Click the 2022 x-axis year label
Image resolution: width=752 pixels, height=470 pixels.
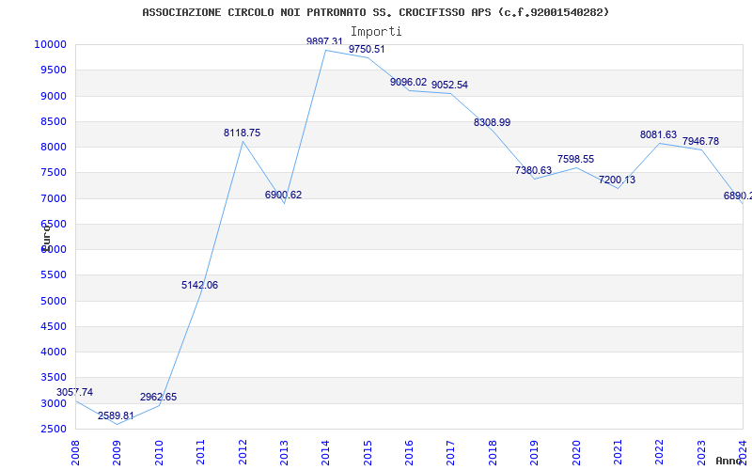660,452
